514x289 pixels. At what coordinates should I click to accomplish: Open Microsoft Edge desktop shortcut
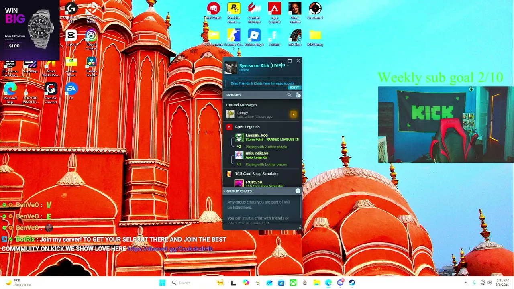[10, 93]
